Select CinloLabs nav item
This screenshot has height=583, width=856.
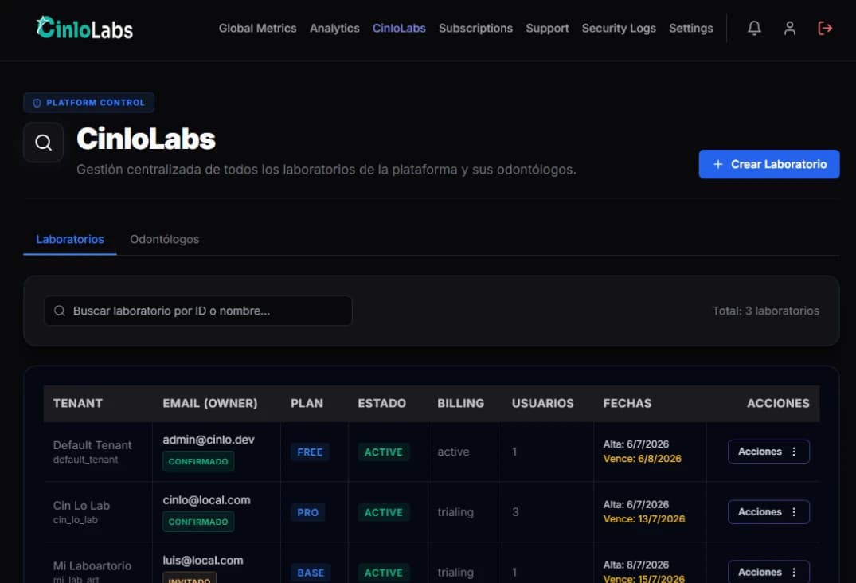(x=399, y=29)
